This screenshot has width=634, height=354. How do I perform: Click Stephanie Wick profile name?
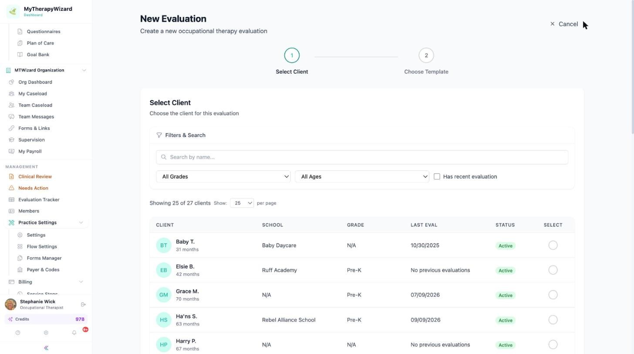[x=37, y=302]
